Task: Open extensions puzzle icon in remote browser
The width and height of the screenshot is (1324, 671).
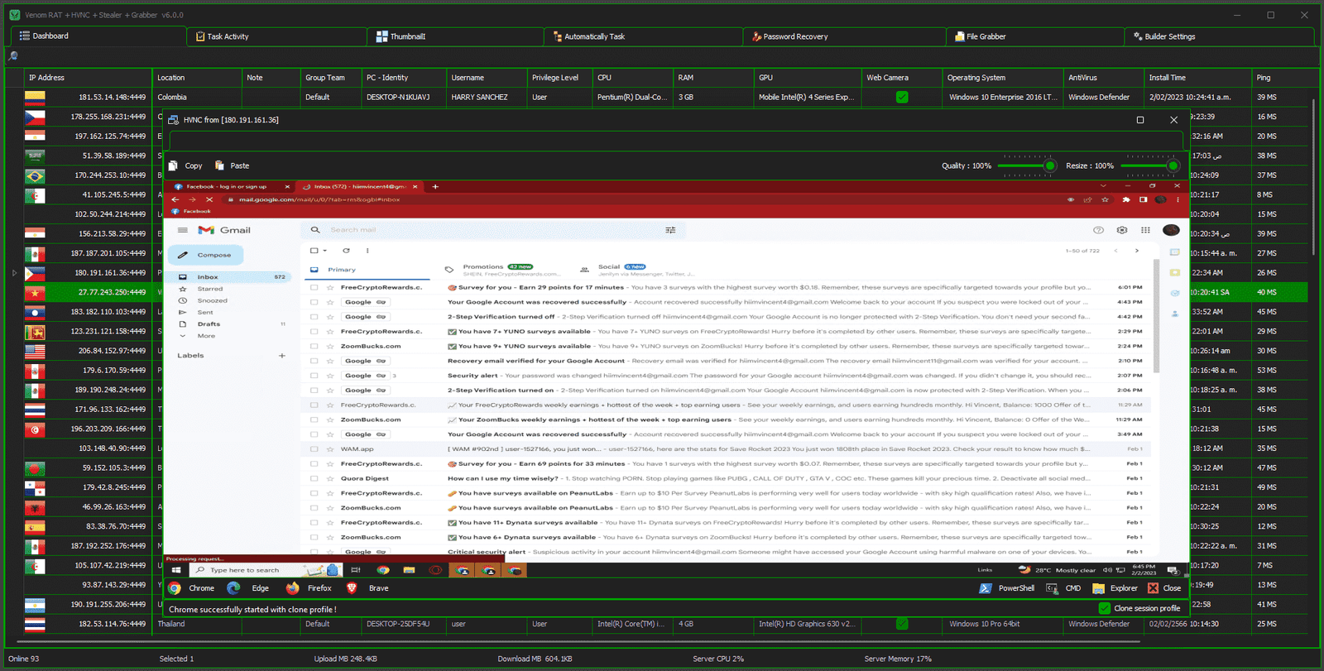Action: [x=1125, y=199]
